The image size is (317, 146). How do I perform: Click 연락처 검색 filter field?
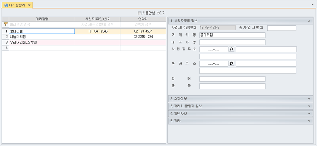click(x=143, y=24)
